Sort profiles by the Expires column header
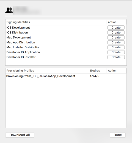This screenshot has width=132, height=143. [98, 71]
